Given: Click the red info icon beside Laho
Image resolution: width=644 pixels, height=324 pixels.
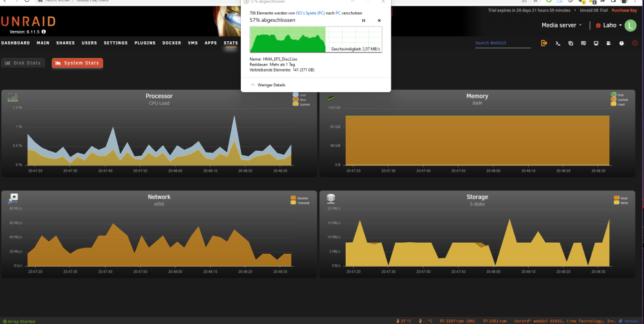Looking at the screenshot, I should 598,26.
